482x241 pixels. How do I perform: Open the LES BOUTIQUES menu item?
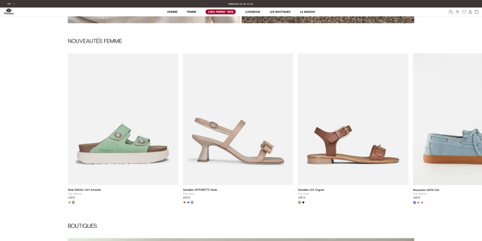[280, 11]
